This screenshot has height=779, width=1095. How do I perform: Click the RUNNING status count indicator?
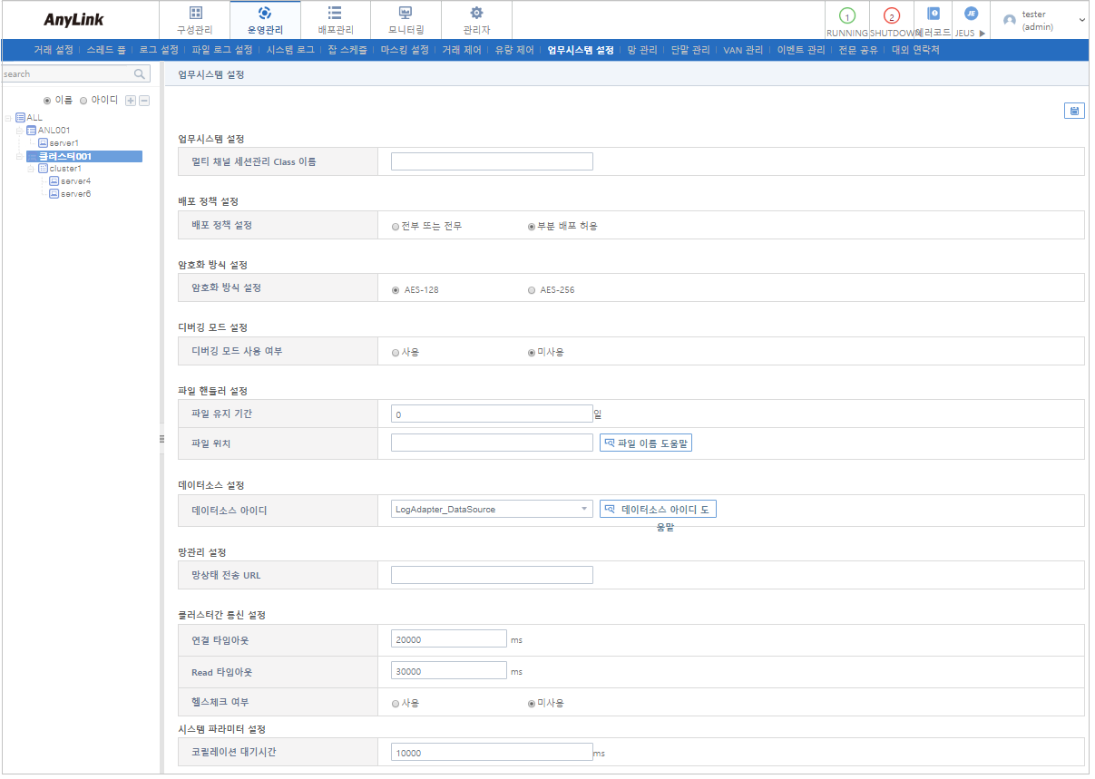click(847, 16)
